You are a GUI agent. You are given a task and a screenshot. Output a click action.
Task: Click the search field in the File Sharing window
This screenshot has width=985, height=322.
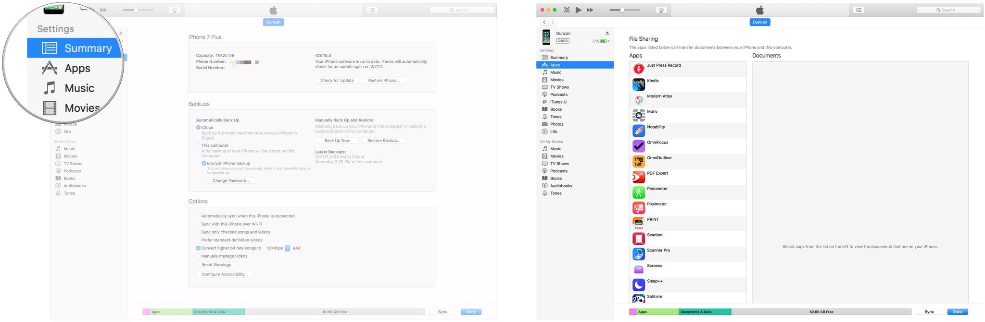point(948,10)
